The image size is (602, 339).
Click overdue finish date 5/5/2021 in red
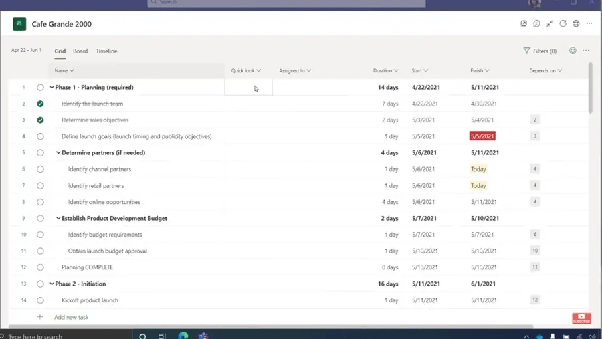coord(482,136)
